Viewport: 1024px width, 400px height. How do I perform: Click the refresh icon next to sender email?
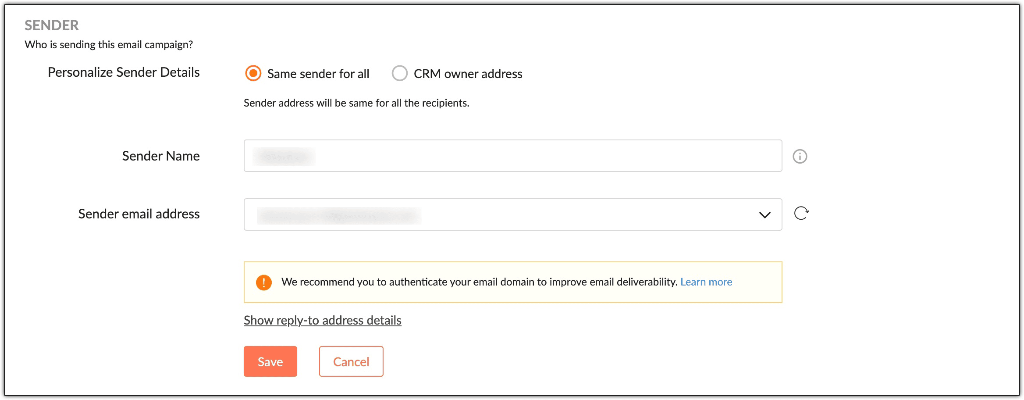801,213
